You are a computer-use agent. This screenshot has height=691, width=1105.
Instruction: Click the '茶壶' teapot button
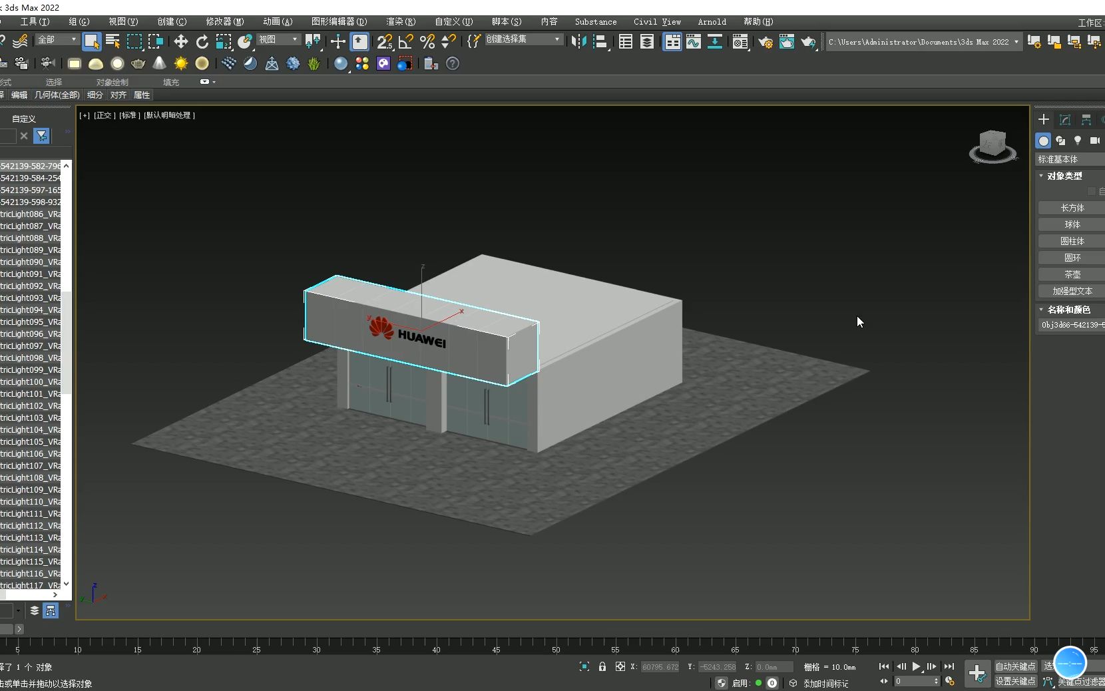[x=1072, y=274]
